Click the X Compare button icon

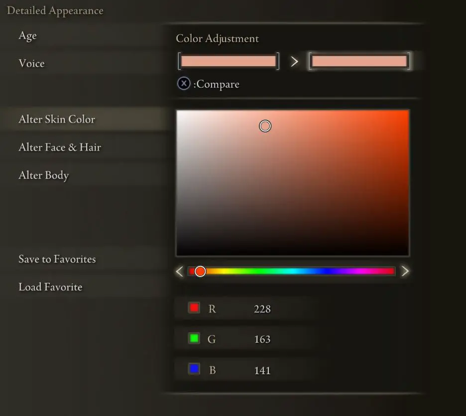pyautogui.click(x=184, y=84)
